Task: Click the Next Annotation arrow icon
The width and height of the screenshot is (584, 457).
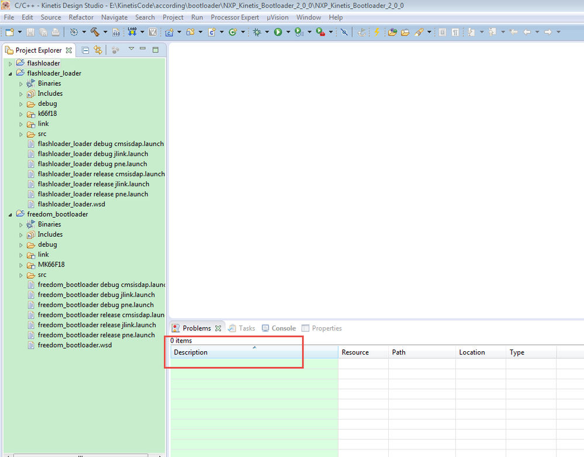Action: pyautogui.click(x=472, y=32)
